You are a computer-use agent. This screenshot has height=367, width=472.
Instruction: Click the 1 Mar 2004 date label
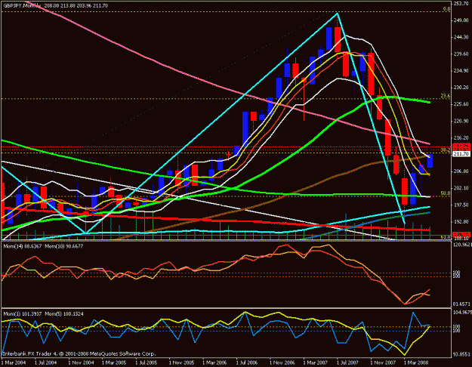14,362
